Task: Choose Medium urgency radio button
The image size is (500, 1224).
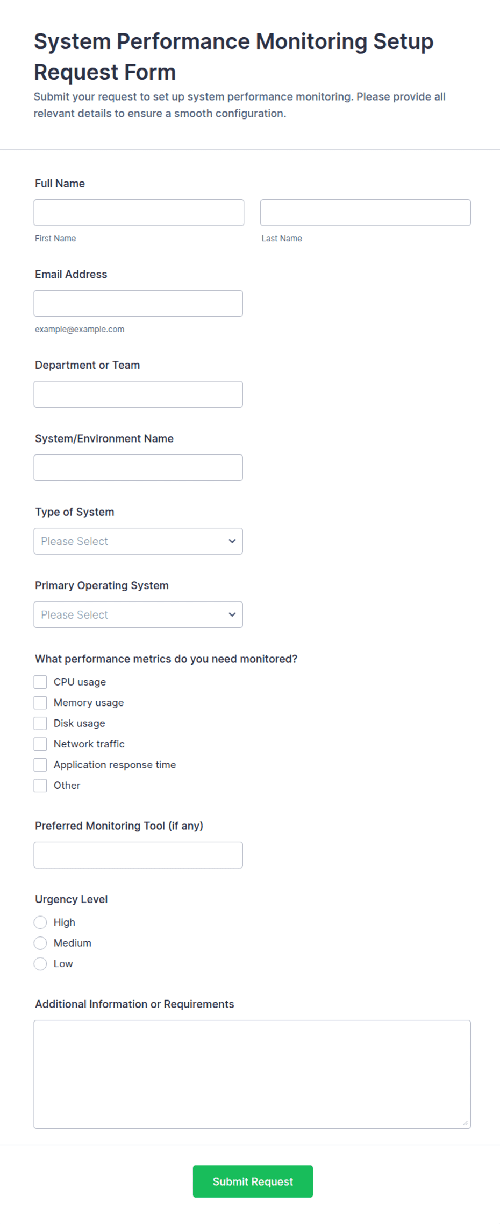Action: [40, 943]
